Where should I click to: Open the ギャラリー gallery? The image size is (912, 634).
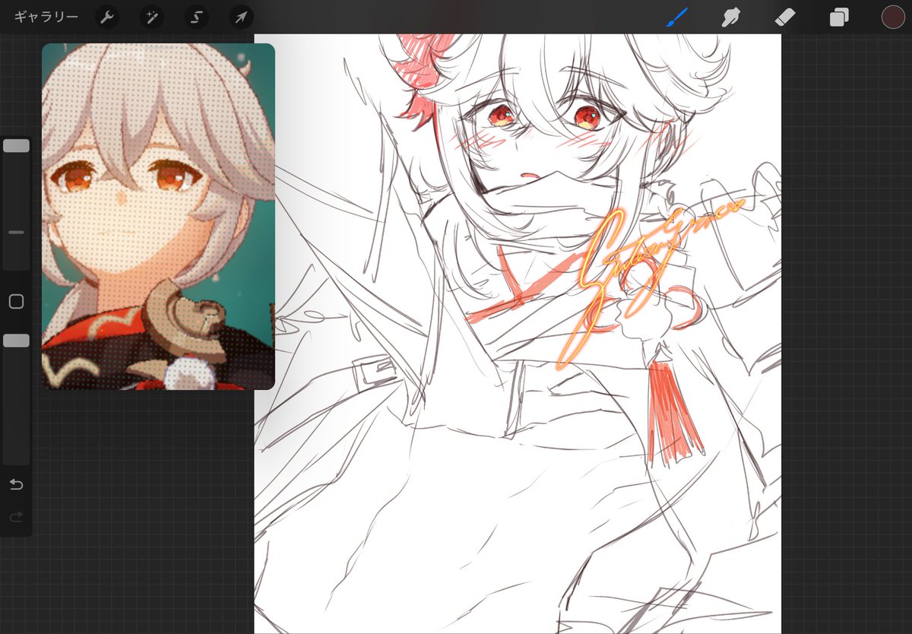click(x=46, y=17)
